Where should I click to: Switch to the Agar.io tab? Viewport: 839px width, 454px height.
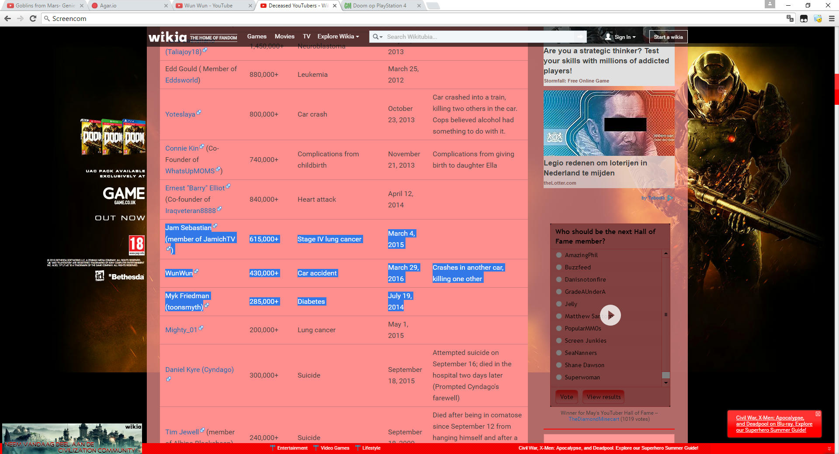tap(129, 6)
